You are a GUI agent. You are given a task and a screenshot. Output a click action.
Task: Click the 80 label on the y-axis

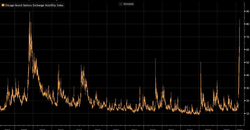click(x=247, y=24)
